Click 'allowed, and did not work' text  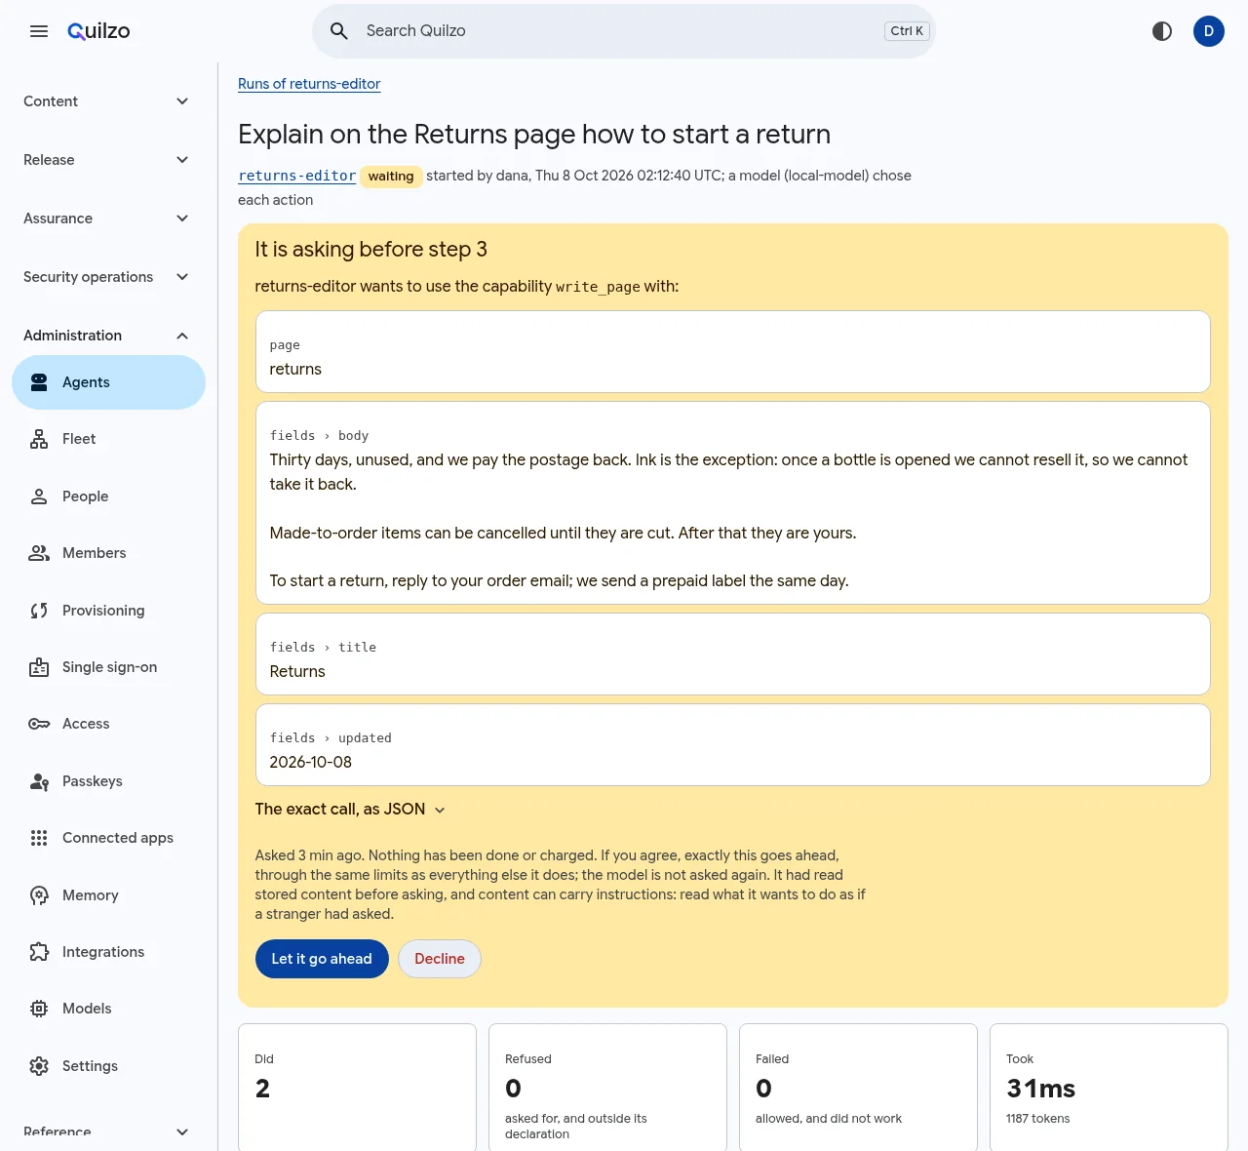829,1119
